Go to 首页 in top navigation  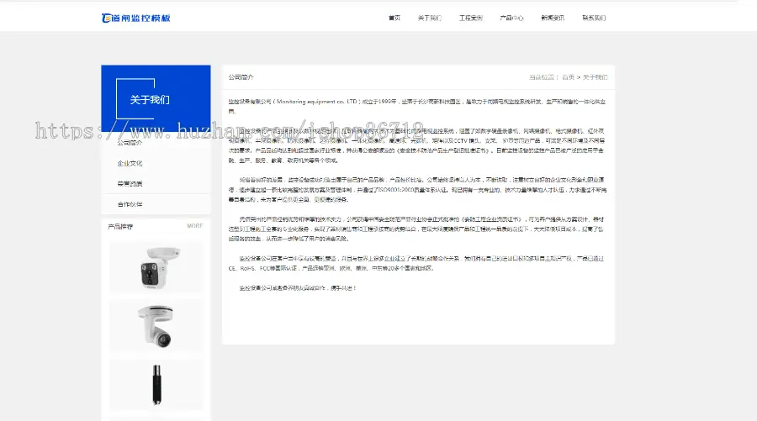[394, 18]
